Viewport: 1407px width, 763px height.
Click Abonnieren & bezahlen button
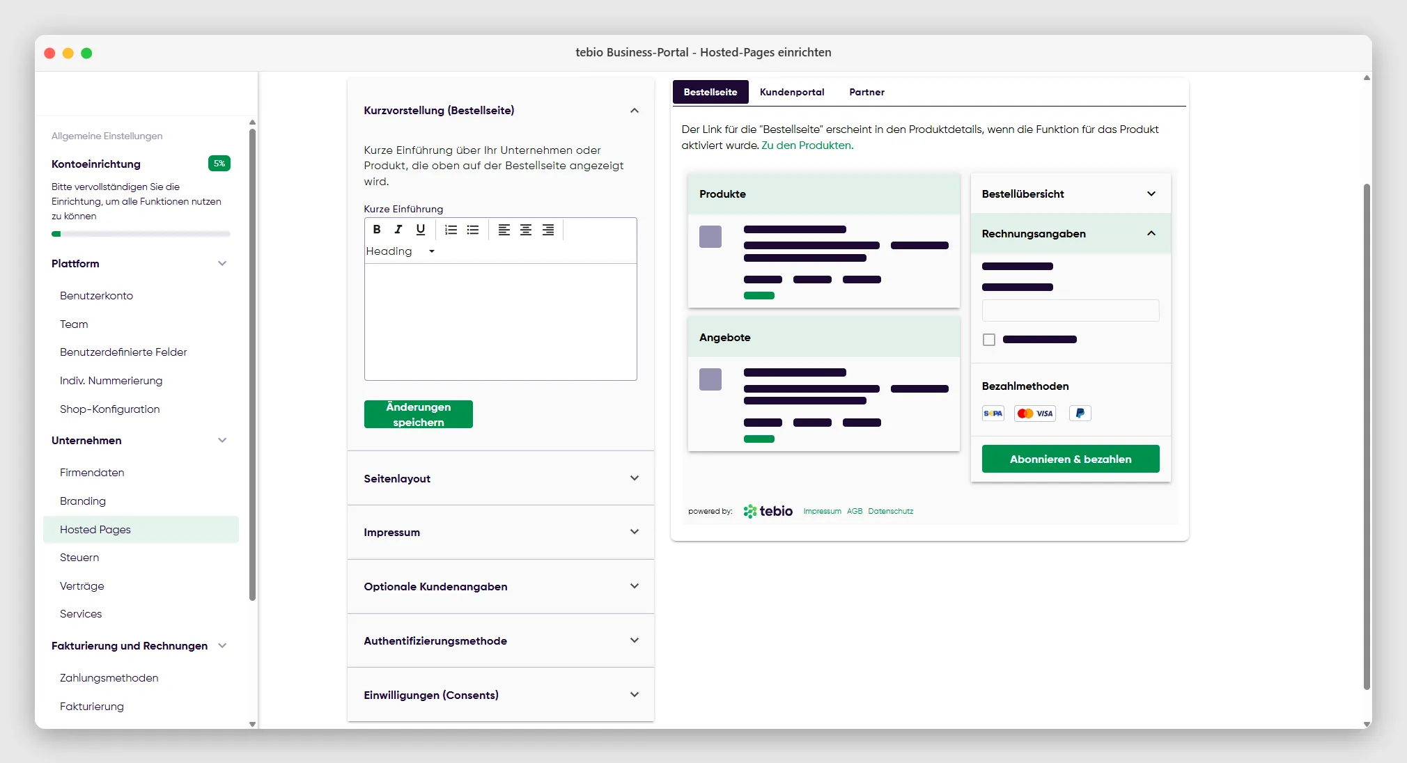point(1071,459)
